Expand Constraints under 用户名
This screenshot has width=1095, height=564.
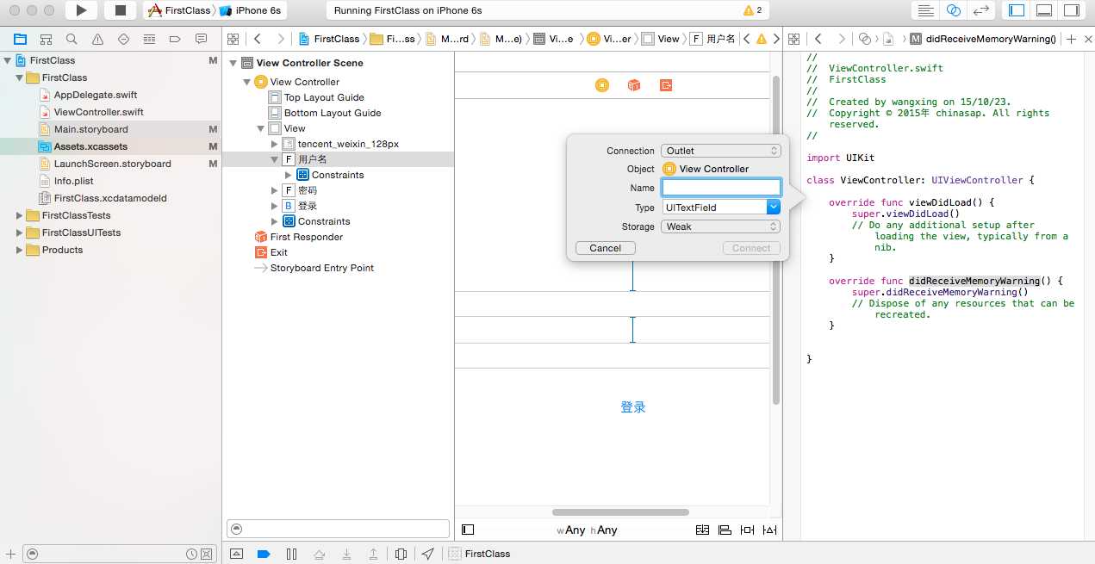pos(289,175)
